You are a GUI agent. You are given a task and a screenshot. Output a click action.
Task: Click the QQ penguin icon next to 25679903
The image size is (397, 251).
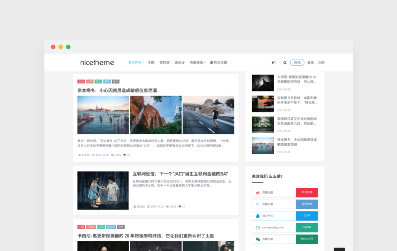258,216
